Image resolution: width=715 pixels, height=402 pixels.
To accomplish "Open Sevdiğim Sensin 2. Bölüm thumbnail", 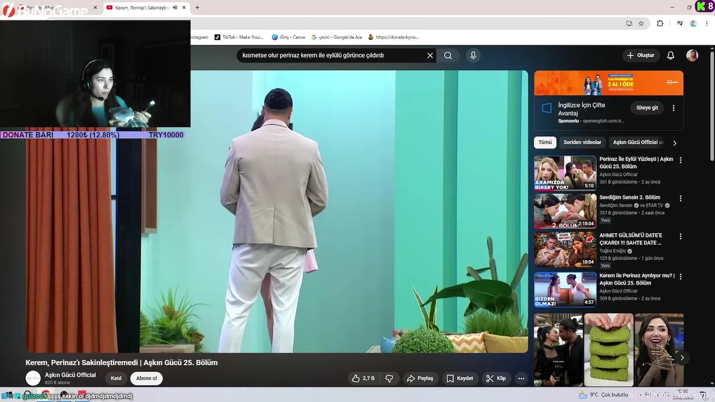I will click(565, 211).
